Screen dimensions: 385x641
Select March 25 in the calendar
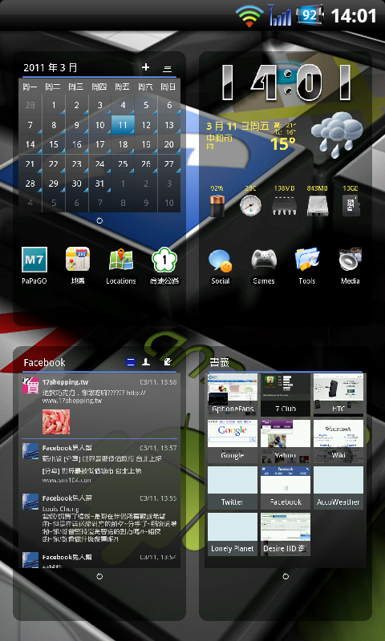click(124, 164)
